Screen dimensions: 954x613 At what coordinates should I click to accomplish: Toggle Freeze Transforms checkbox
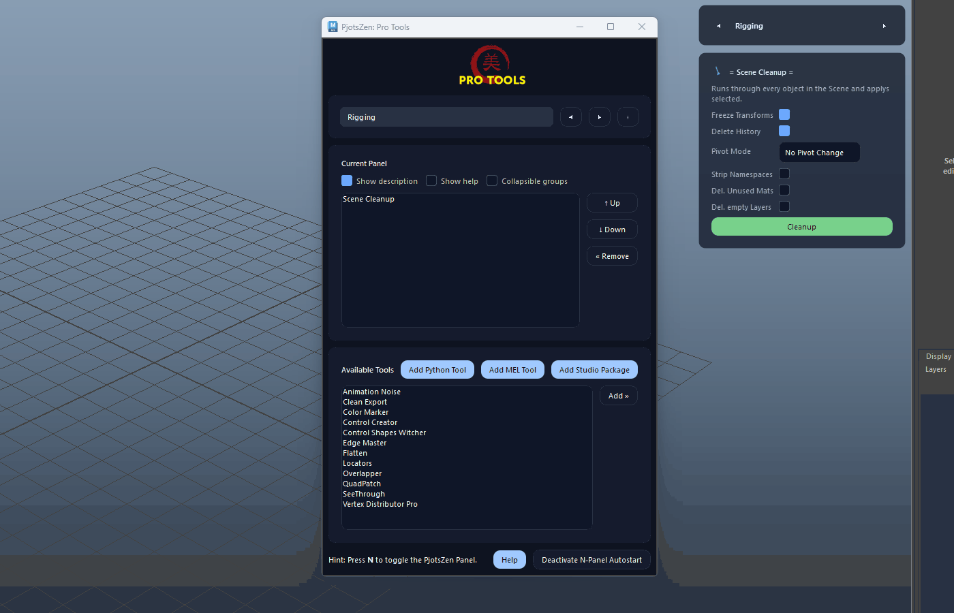[x=784, y=114]
